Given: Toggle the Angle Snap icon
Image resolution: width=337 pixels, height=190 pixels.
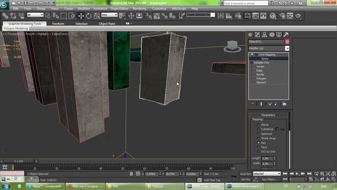Looking at the screenshot, I should click(x=157, y=16).
